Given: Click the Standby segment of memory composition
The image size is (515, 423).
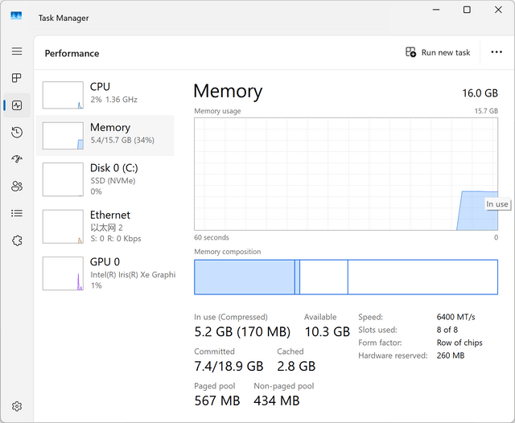Looking at the screenshot, I should [x=323, y=277].
